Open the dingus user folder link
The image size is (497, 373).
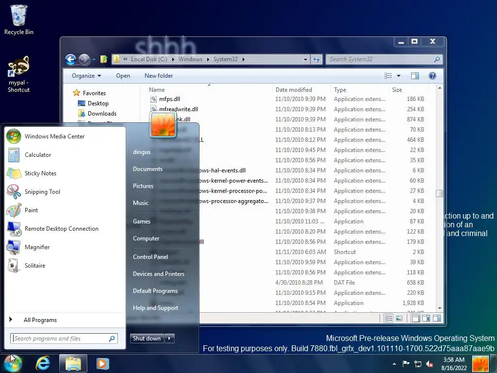pyautogui.click(x=142, y=152)
